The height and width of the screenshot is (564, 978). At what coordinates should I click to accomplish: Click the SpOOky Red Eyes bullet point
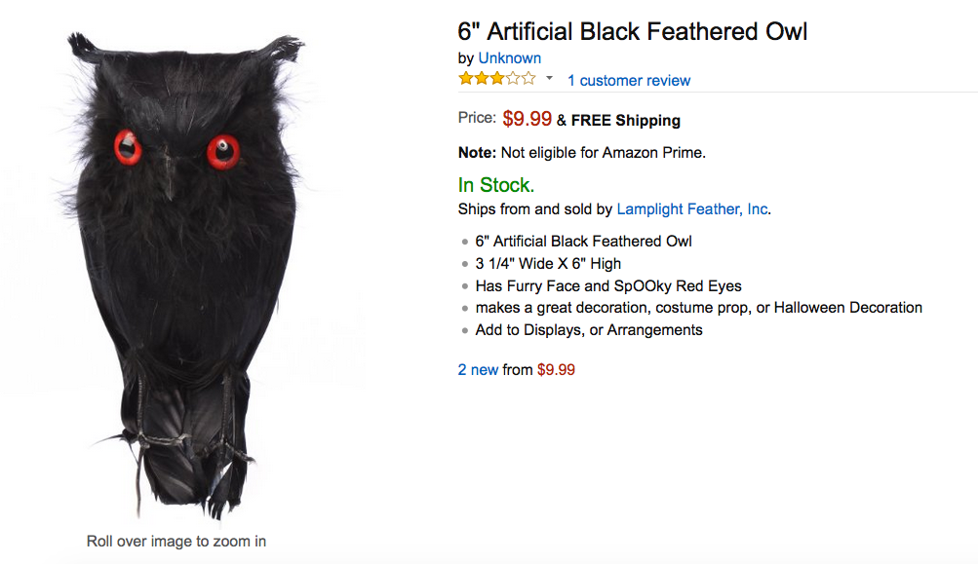coord(608,285)
